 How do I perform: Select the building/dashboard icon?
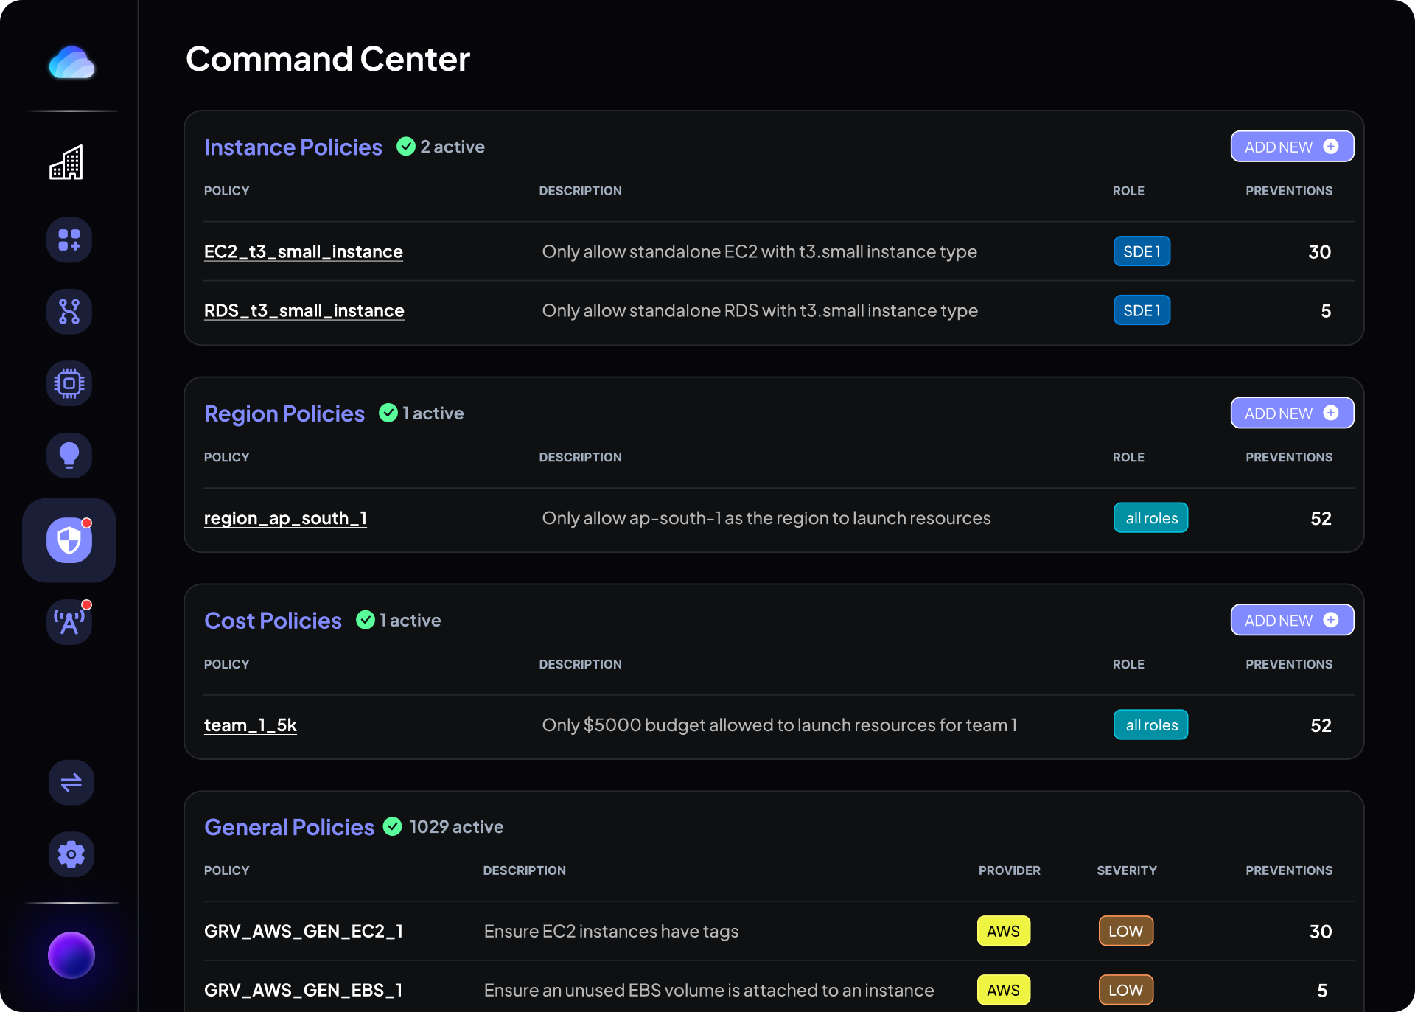click(69, 161)
